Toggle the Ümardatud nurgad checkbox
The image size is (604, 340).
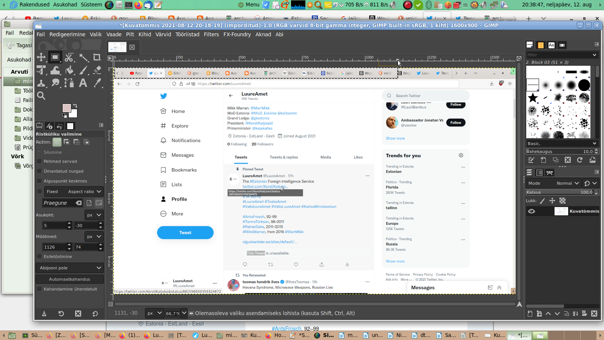click(39, 171)
